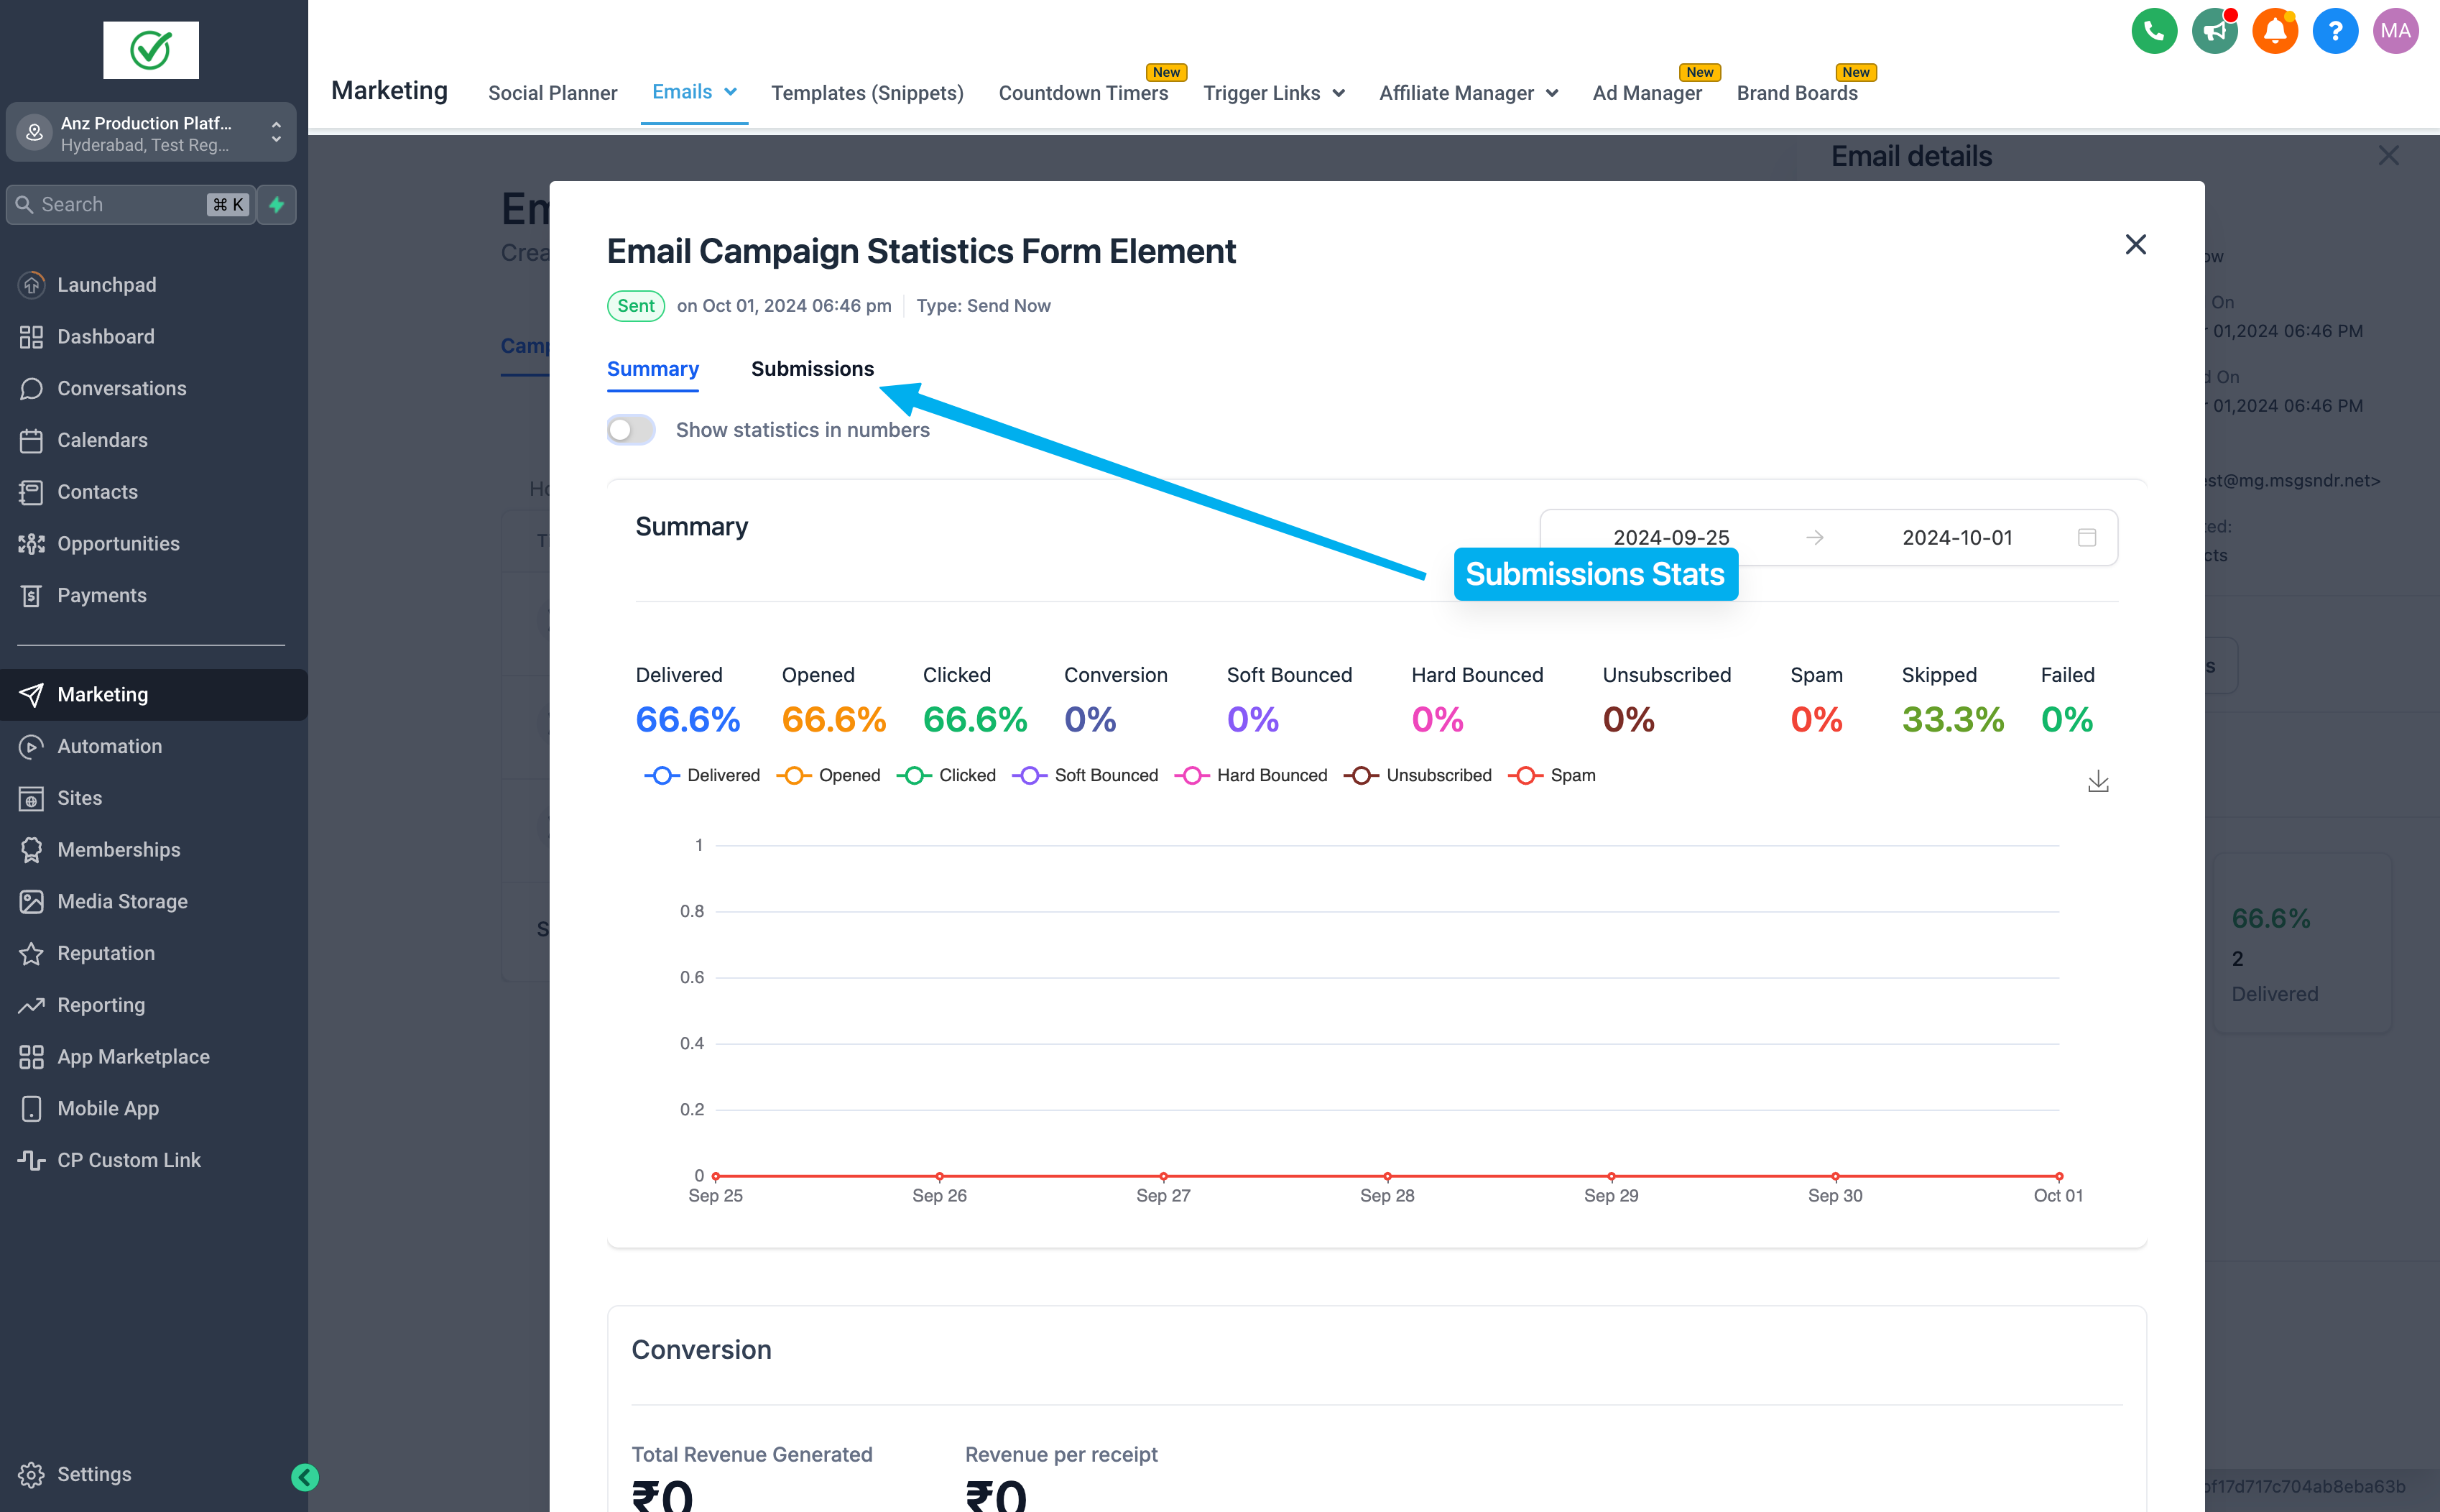2440x1512 pixels.
Task: Go to Automation in sidebar
Action: point(109,746)
